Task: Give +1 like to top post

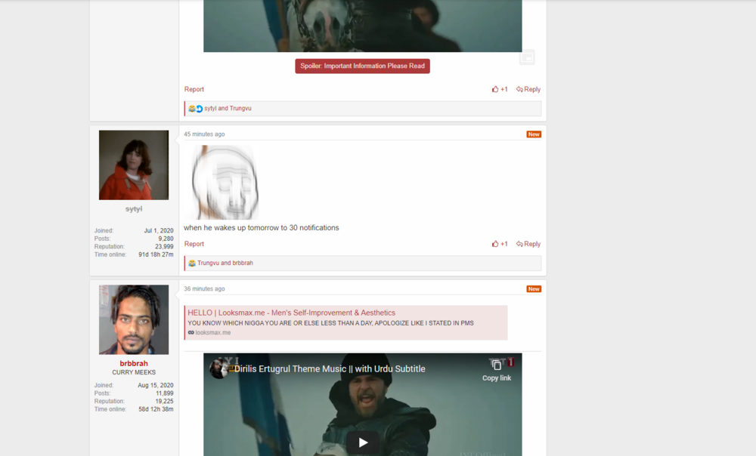Action: [500, 89]
